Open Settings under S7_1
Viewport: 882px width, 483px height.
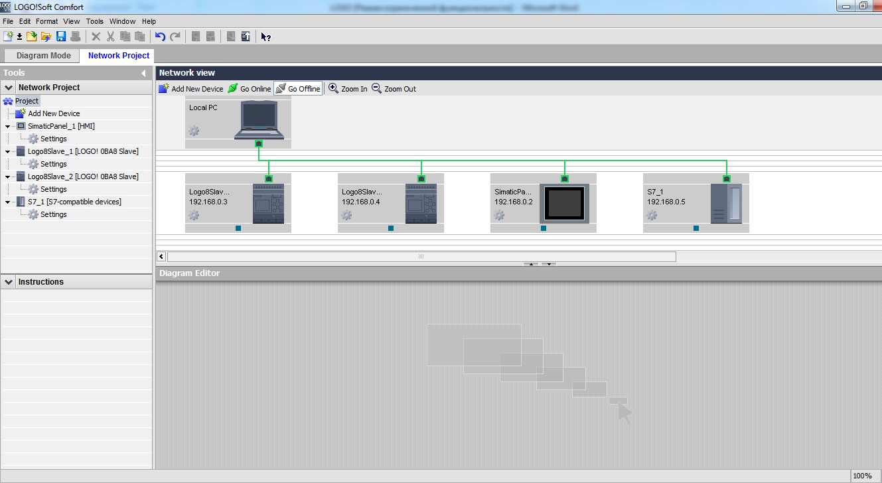[x=53, y=214]
